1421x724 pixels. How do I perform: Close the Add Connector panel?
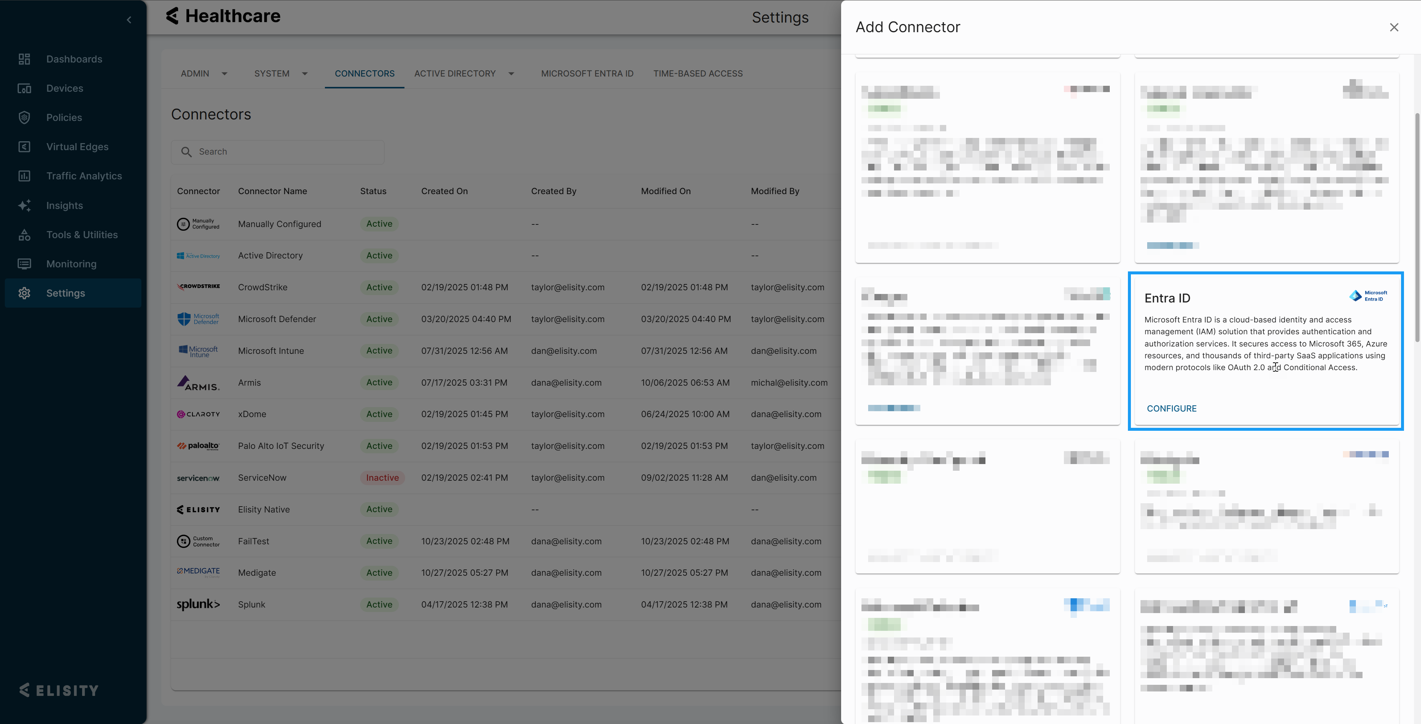(x=1393, y=28)
